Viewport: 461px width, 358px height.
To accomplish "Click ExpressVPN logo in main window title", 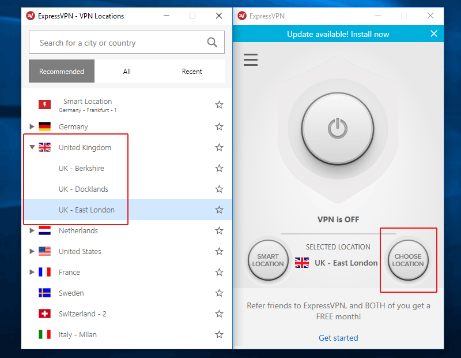I will click(x=242, y=16).
